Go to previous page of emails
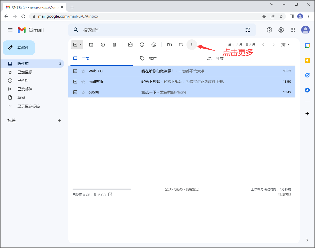This screenshot has height=248, width=315. pos(263,45)
